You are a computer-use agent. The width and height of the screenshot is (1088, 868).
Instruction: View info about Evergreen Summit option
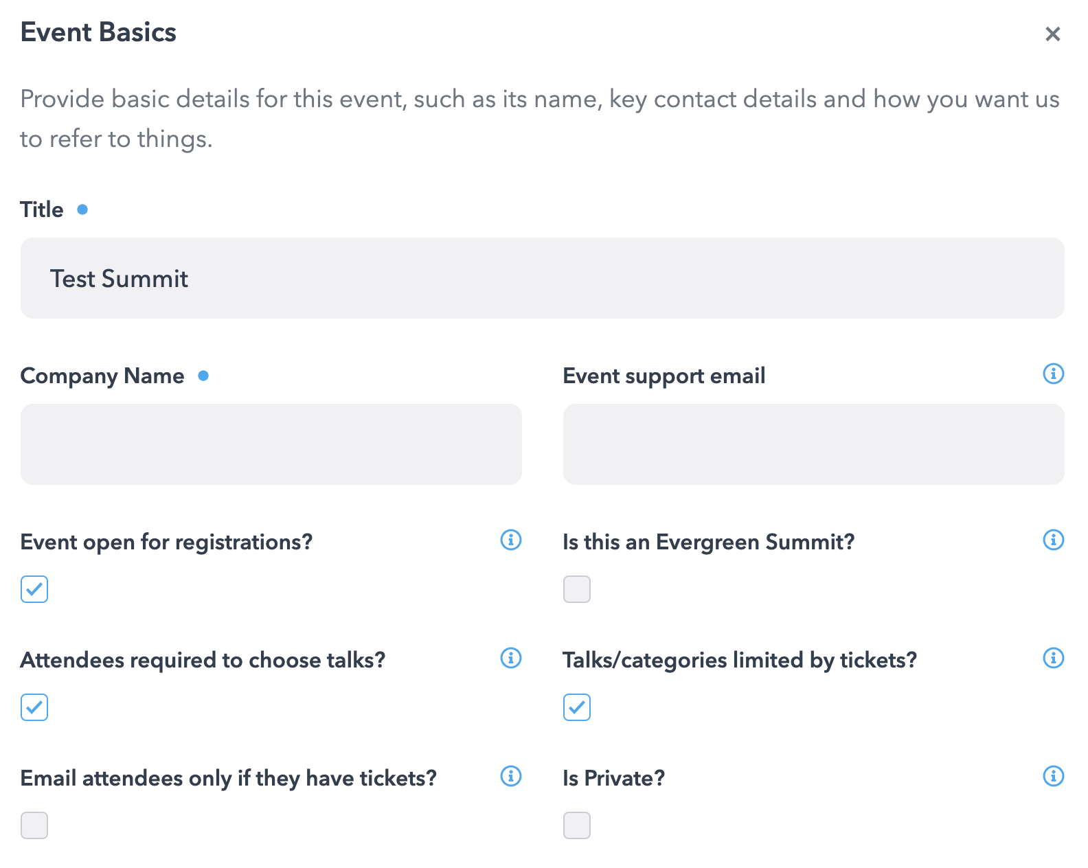click(1053, 540)
